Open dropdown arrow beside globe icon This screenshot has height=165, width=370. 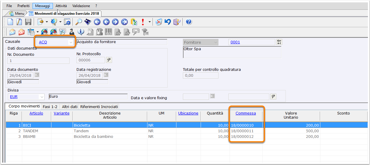point(60,22)
